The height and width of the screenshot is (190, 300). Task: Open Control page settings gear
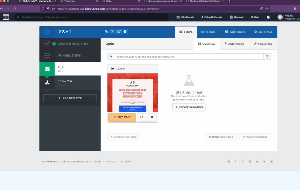click(x=152, y=117)
